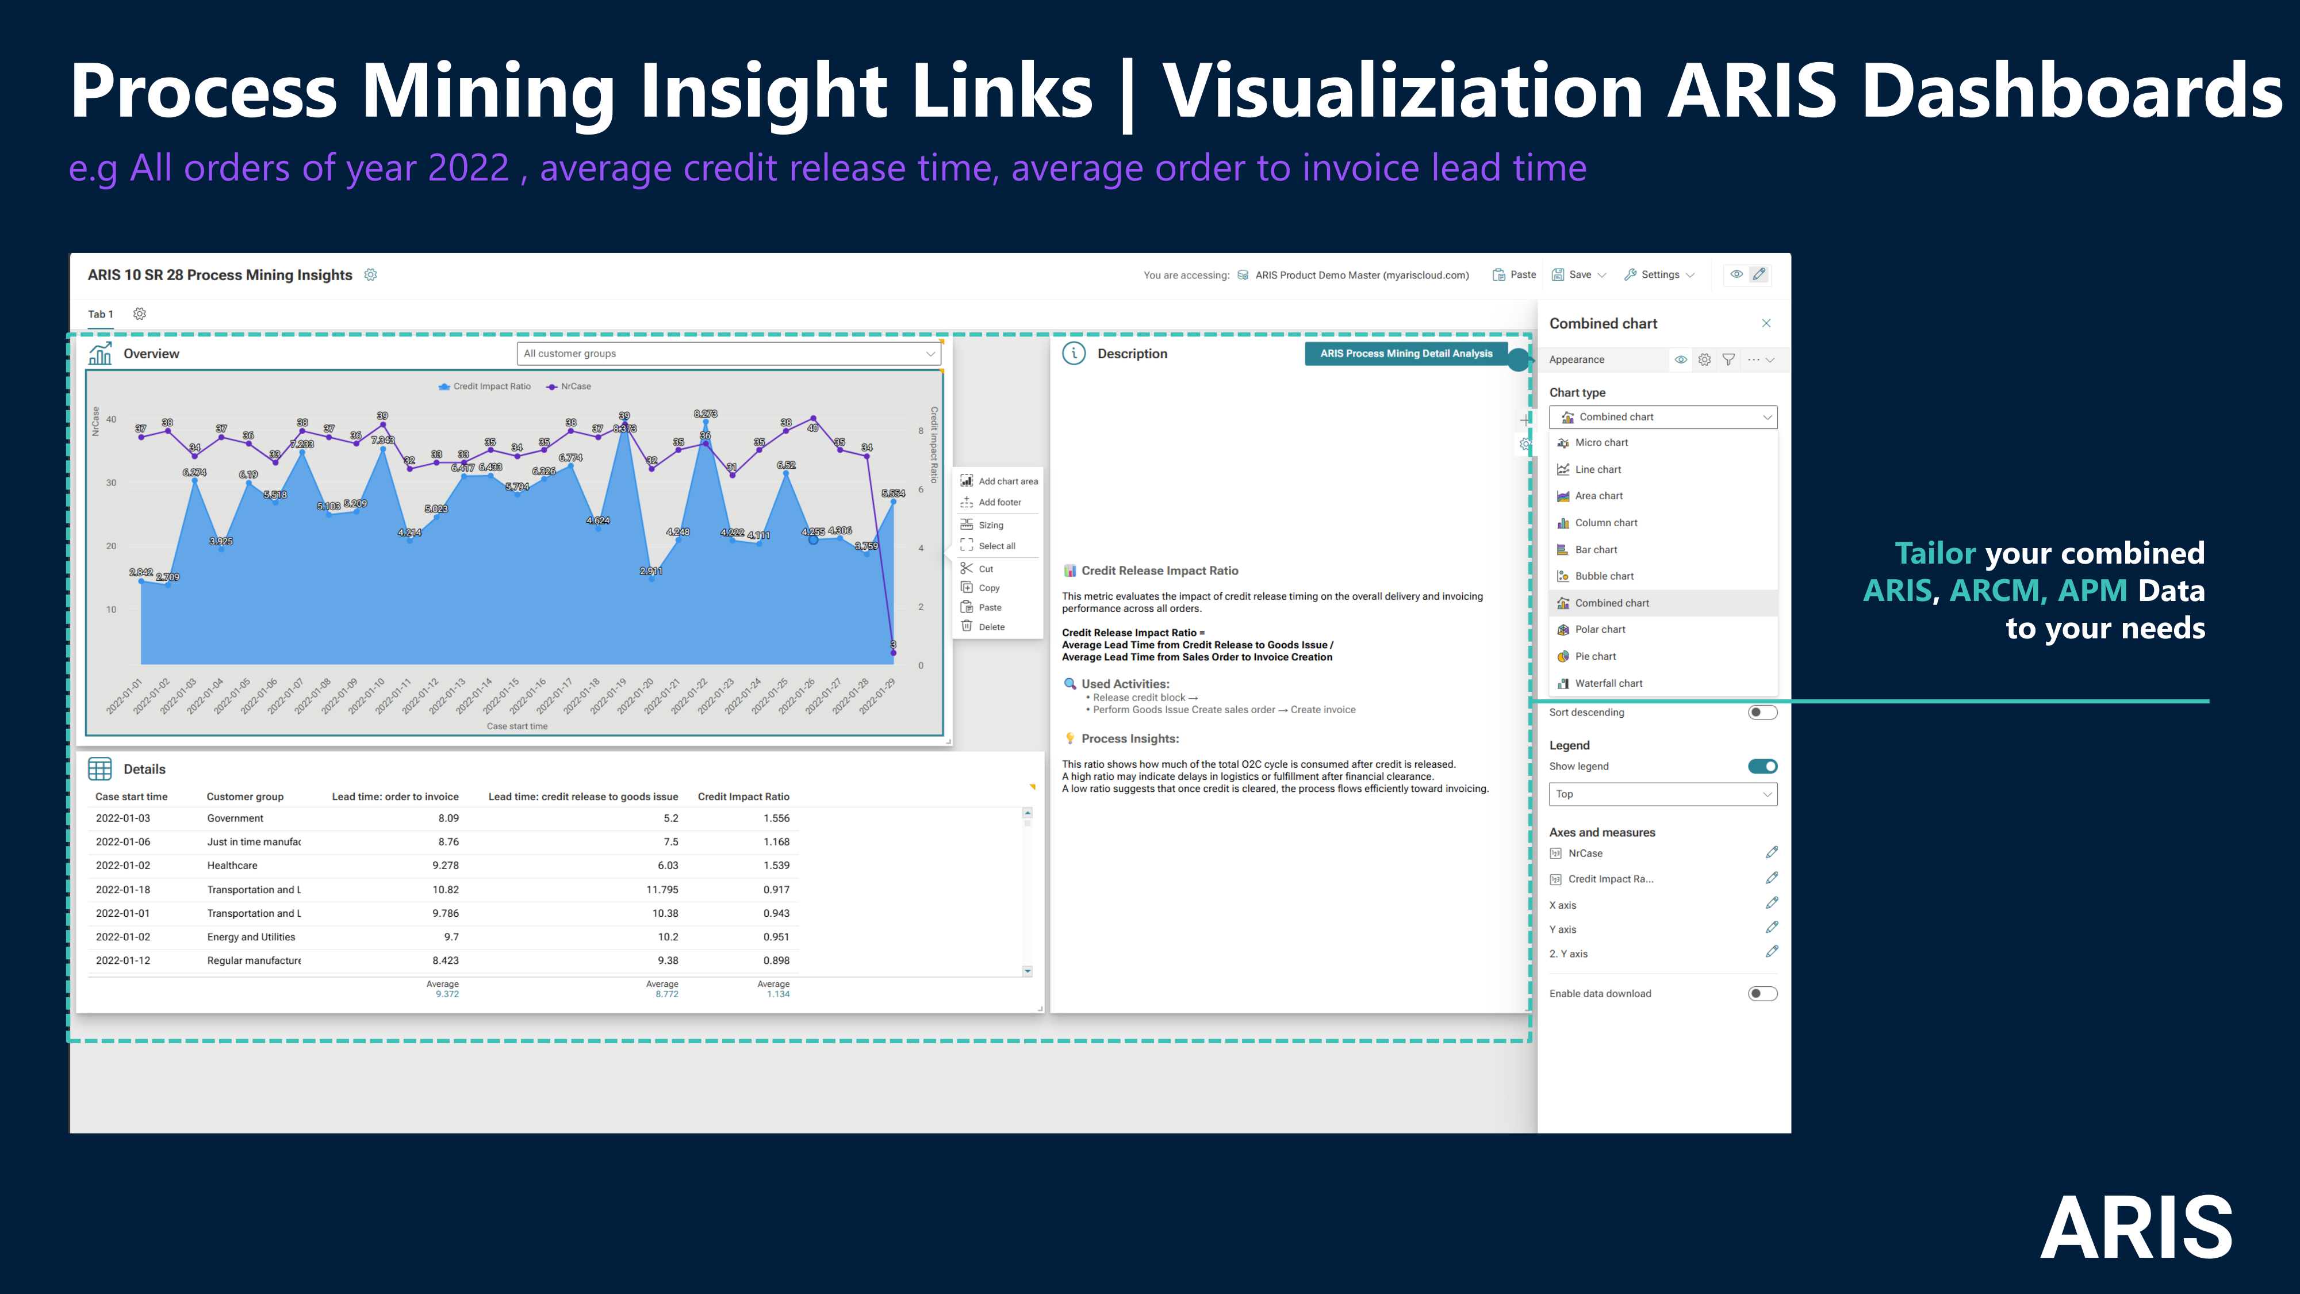The width and height of the screenshot is (2300, 1294).
Task: Click the Description info icon
Action: point(1074,354)
